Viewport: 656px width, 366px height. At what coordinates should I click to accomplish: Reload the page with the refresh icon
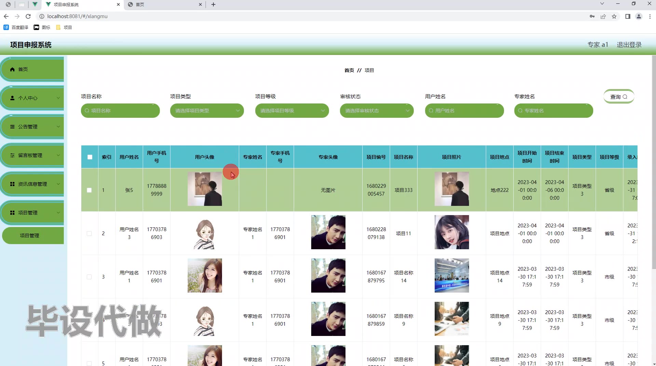pyautogui.click(x=28, y=16)
